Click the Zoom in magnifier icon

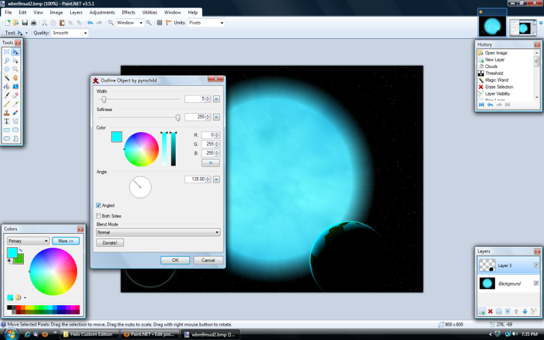click(x=149, y=22)
